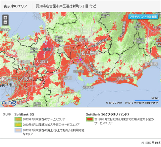Viewport: 161px width, 147px height.
Task: Click the 岐阜市 label on map
Action: point(81,40)
